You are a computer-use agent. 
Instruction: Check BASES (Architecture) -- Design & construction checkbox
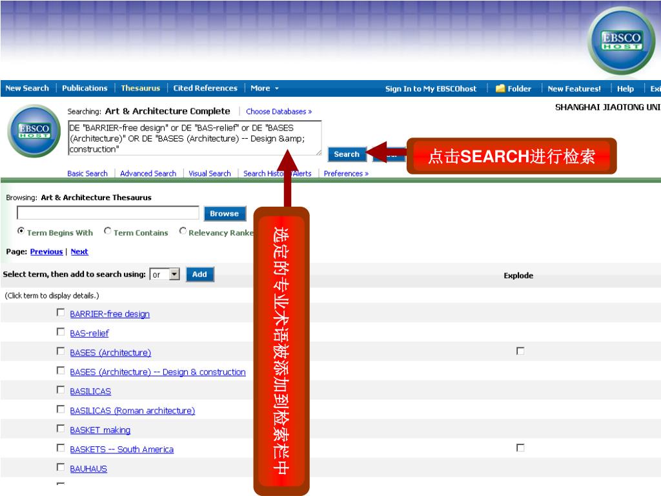61,371
